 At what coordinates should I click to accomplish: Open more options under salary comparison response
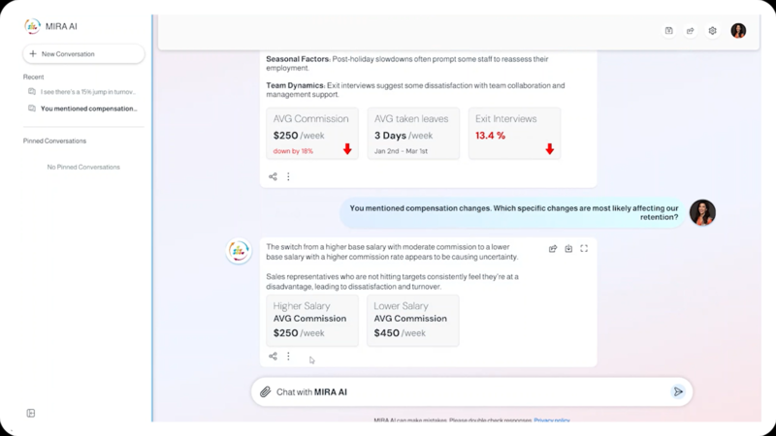point(288,357)
